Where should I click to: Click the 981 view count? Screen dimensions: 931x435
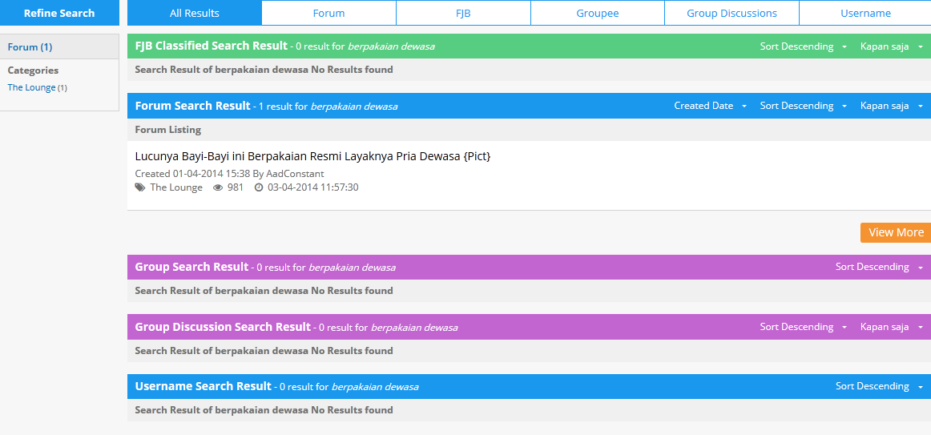pyautogui.click(x=235, y=187)
